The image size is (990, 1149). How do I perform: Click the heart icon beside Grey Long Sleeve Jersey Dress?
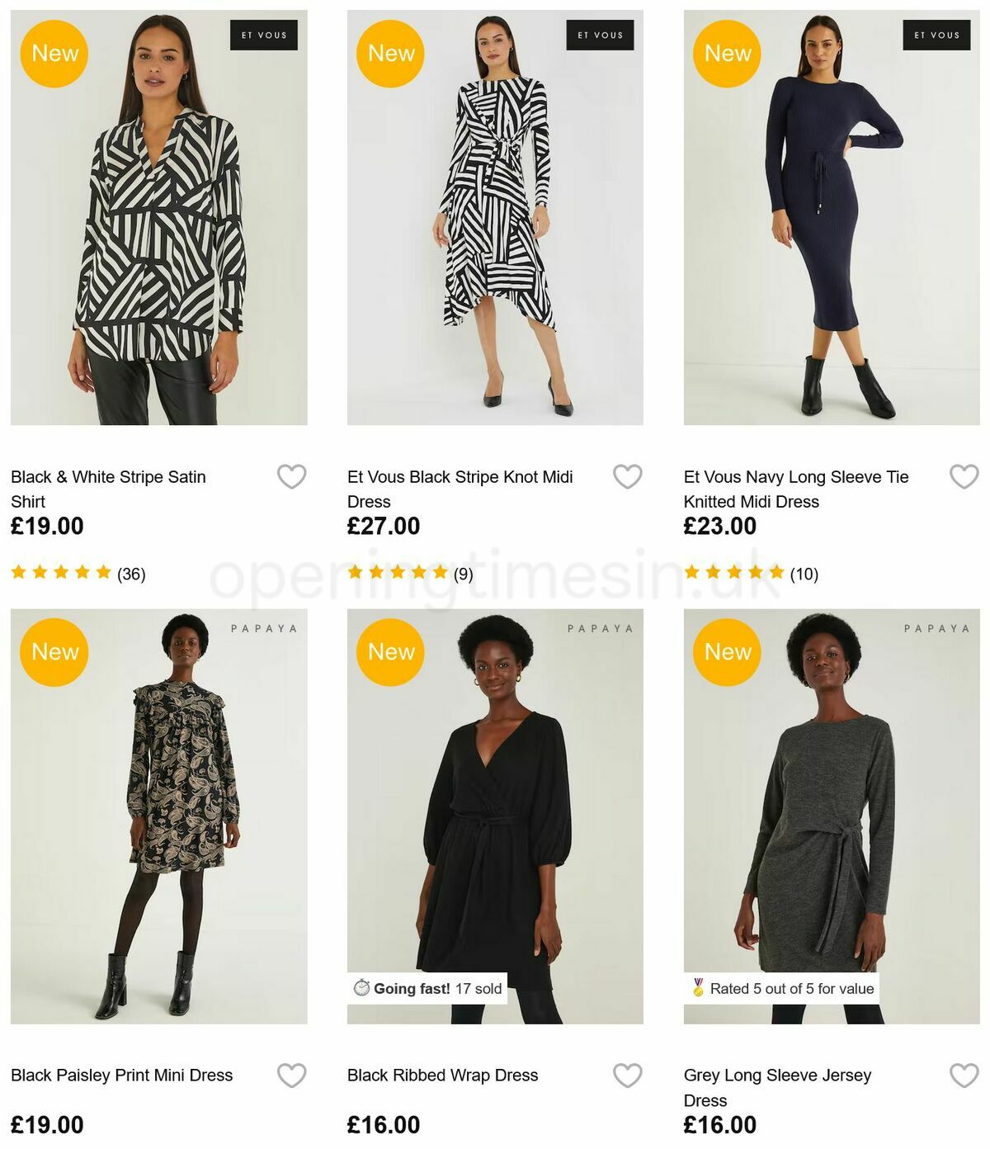point(963,1075)
